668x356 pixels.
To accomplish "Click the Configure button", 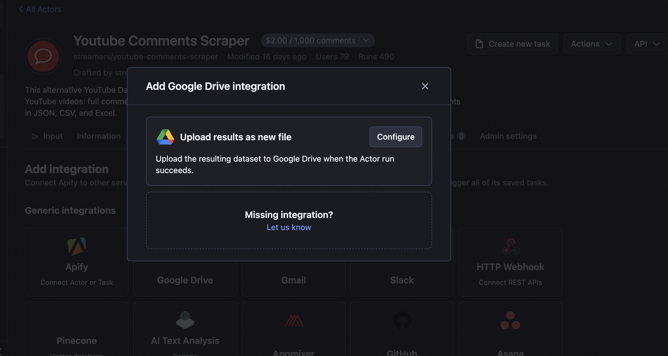I will pos(395,137).
